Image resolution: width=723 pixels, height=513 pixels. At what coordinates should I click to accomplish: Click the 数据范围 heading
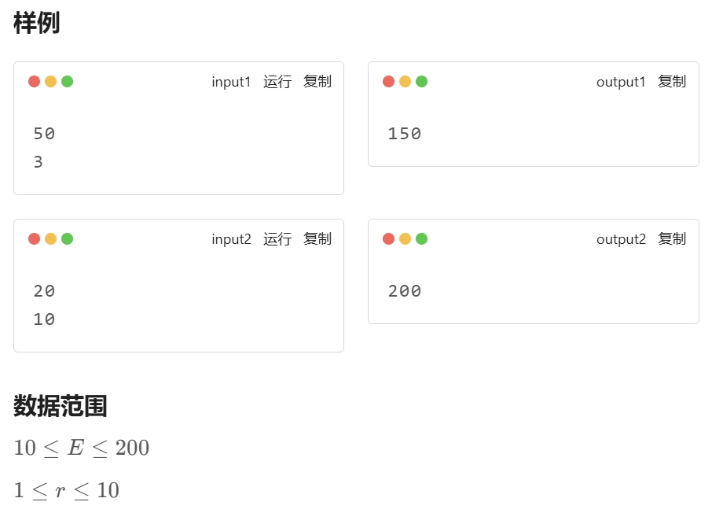[60, 406]
